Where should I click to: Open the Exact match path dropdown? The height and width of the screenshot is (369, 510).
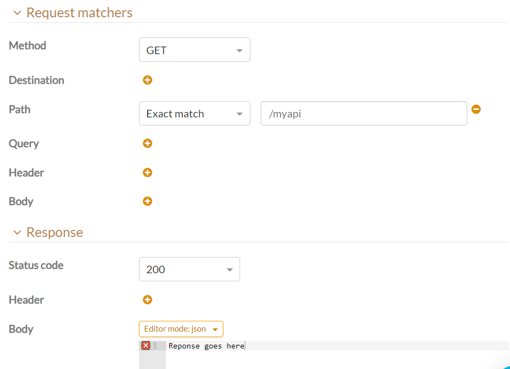click(x=194, y=114)
